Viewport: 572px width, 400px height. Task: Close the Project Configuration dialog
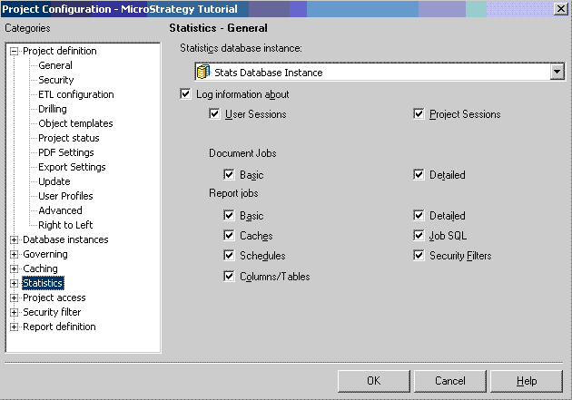pyautogui.click(x=561, y=8)
